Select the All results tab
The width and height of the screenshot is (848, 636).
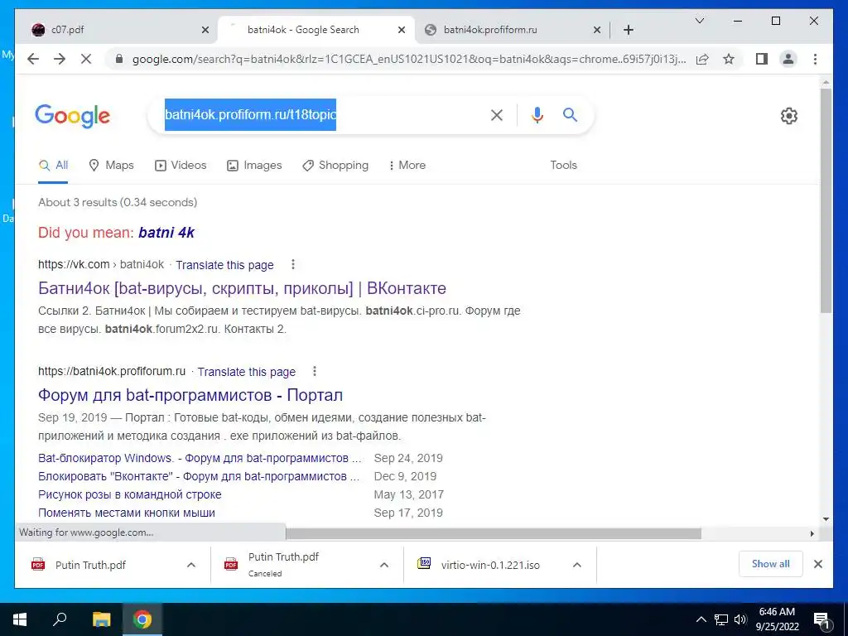click(x=53, y=166)
